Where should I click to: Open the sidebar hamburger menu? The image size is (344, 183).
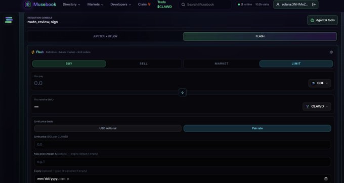click(x=9, y=20)
